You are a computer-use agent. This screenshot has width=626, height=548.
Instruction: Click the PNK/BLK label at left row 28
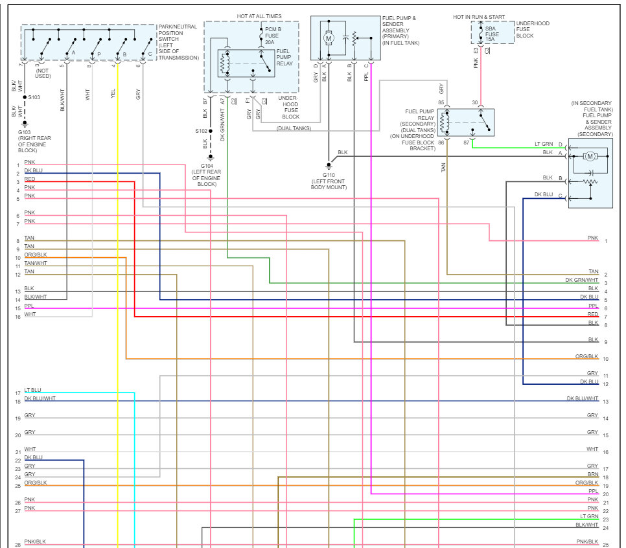(x=35, y=542)
